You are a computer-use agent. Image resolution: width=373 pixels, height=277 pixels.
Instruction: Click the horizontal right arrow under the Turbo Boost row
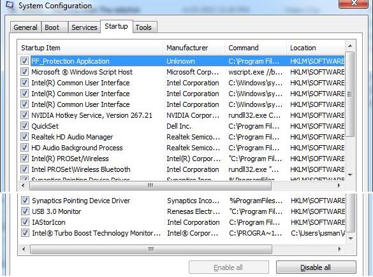pos(340,249)
